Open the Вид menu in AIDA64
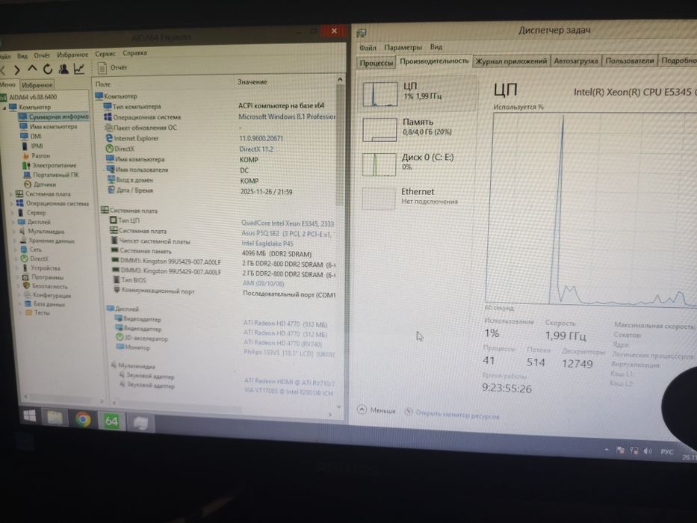Screen dimensions: 697x523 pos(22,55)
